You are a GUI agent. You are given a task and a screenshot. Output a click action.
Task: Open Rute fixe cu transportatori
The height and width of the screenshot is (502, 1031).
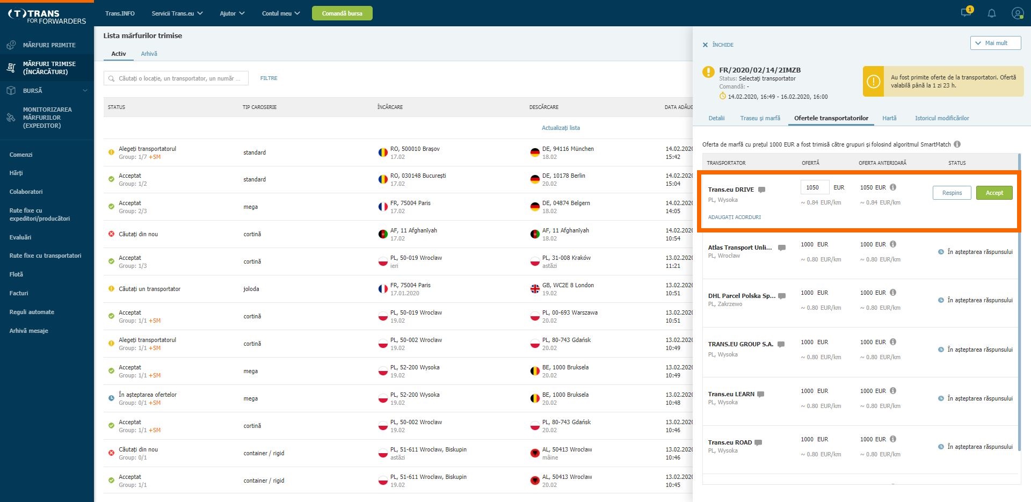click(45, 256)
